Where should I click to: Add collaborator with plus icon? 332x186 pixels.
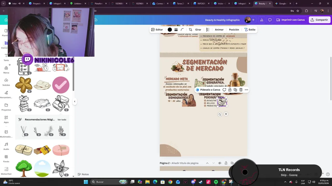pos(253,20)
